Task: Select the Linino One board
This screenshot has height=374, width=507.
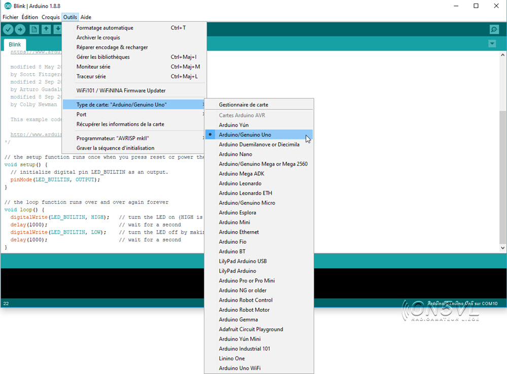Action: [259, 358]
